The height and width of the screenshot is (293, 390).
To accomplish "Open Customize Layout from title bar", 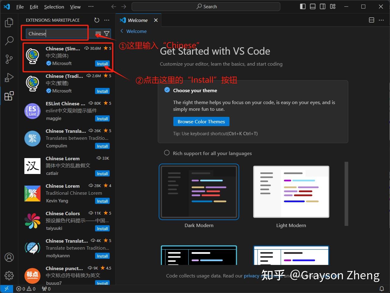I will pyautogui.click(x=333, y=6).
